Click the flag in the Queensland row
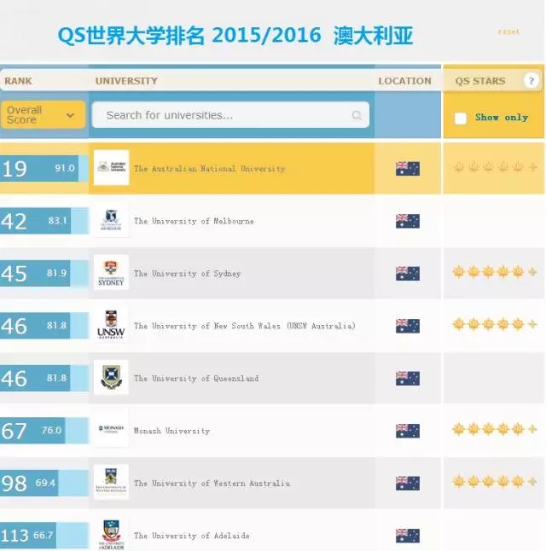The image size is (546, 551). pyautogui.click(x=408, y=379)
